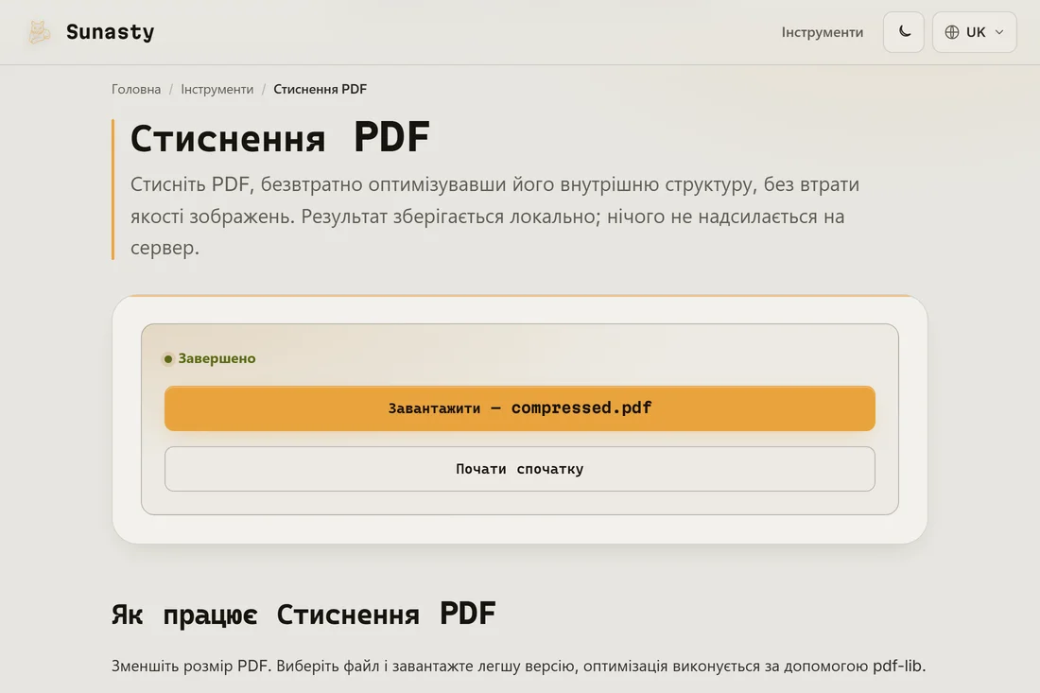Viewport: 1040px width, 693px height.
Task: Go to Інструменти in the breadcrumb
Action: 217,89
